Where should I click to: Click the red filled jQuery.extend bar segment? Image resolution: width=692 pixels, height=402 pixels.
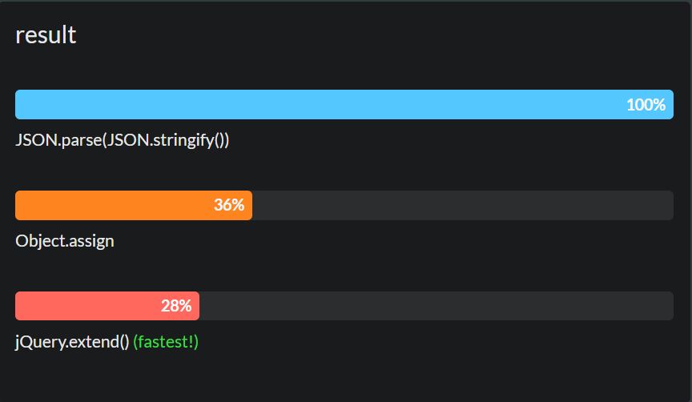[x=86, y=307]
